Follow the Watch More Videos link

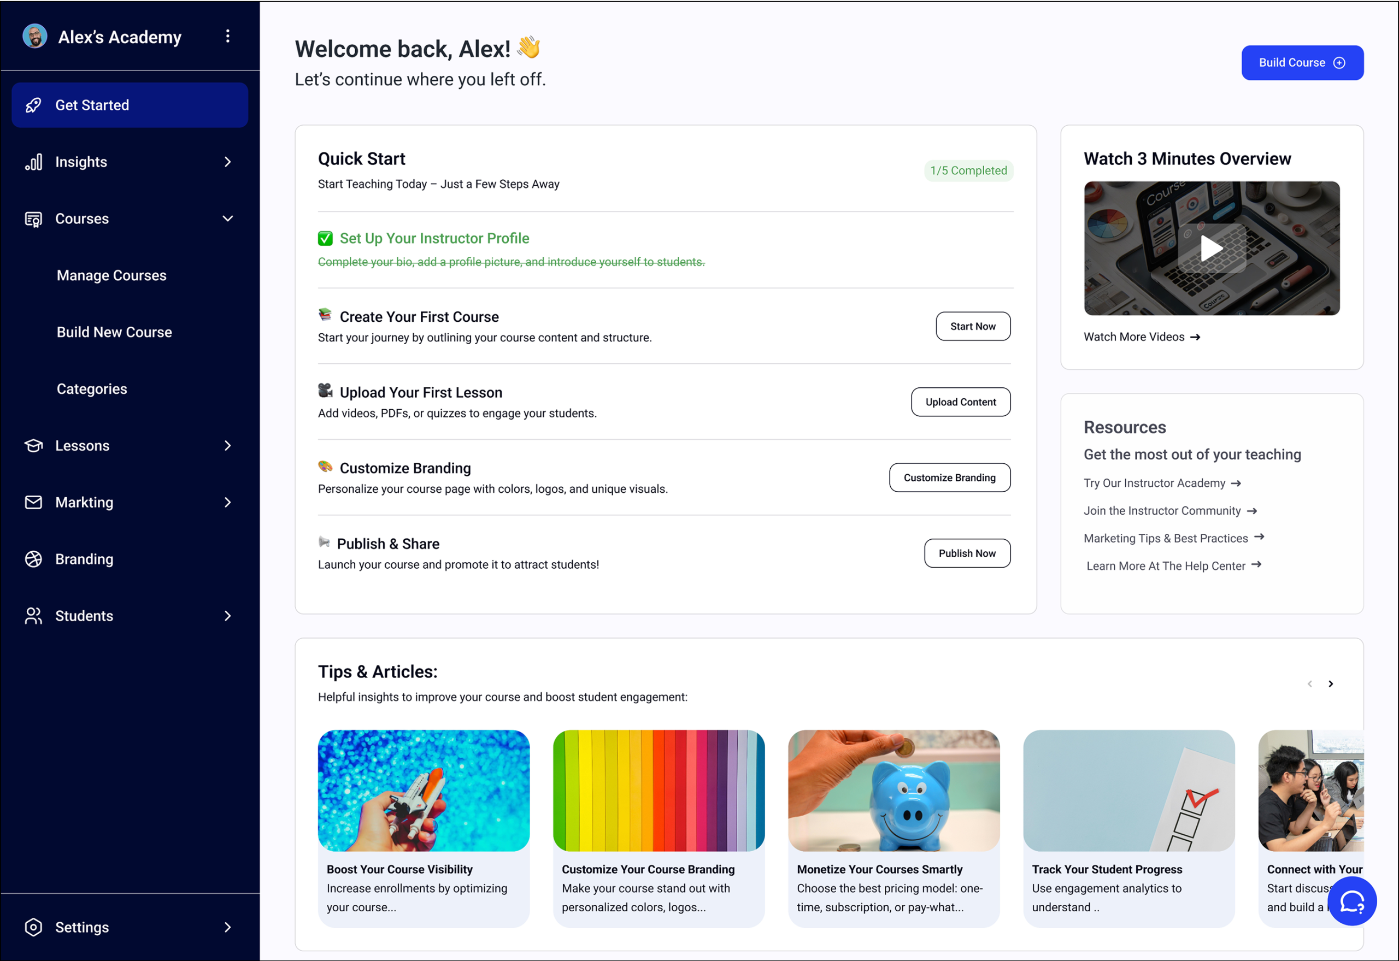coord(1141,337)
